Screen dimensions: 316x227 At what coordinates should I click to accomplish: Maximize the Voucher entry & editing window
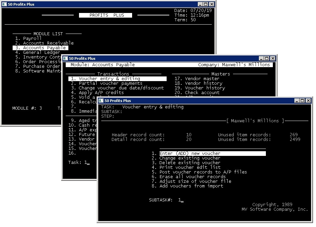(x=302, y=101)
